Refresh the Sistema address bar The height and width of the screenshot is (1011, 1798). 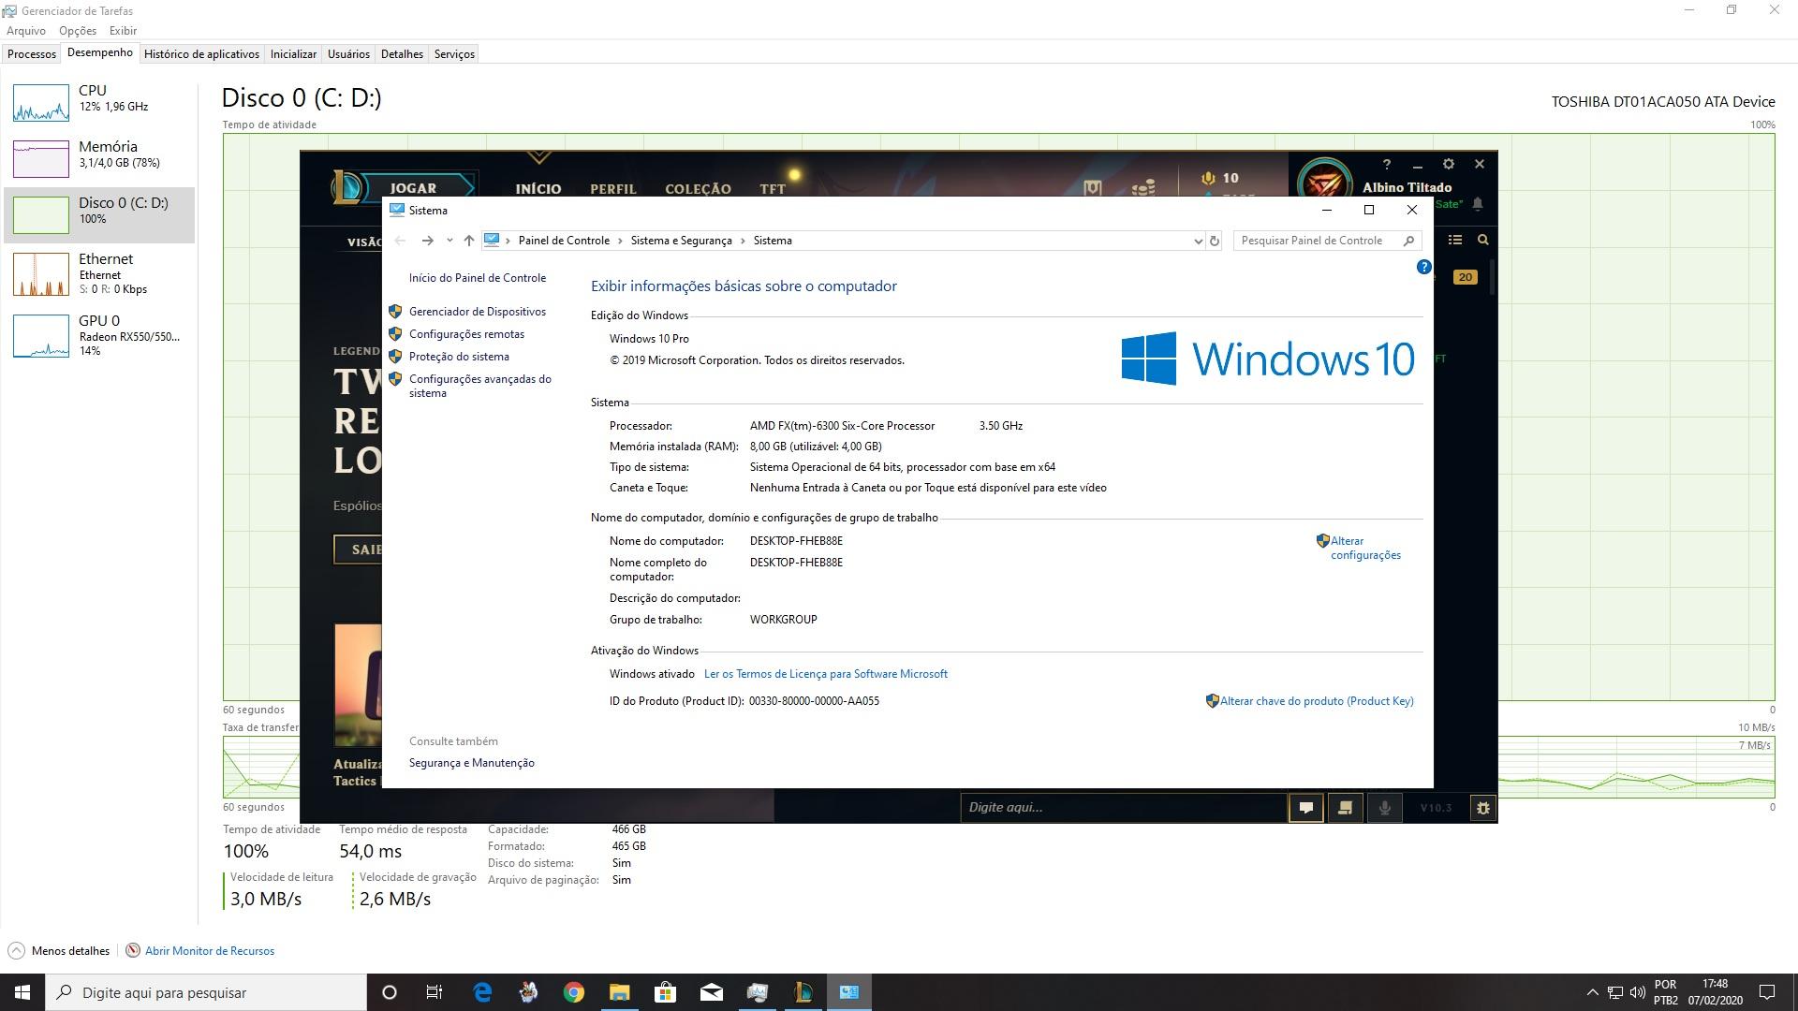tap(1214, 241)
